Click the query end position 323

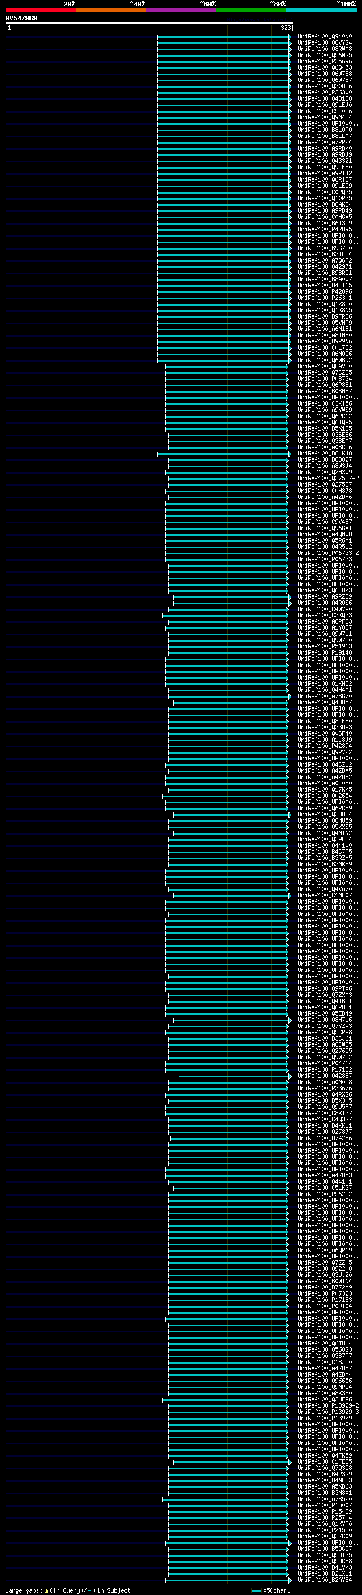coord(285,28)
